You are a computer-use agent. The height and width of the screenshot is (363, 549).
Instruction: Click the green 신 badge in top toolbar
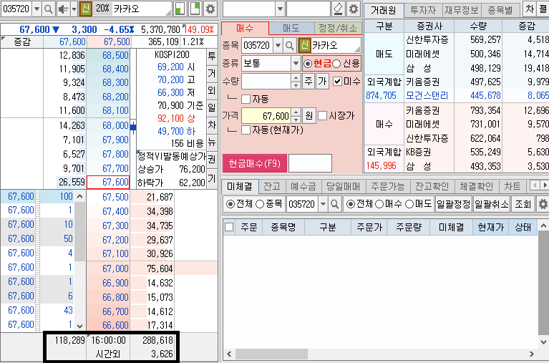85,9
